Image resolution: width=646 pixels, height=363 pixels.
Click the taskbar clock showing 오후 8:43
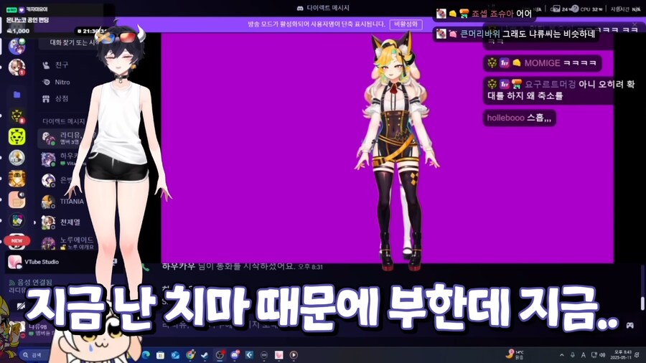tap(622, 355)
